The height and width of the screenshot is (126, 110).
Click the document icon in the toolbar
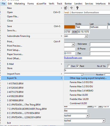coord(66,8)
